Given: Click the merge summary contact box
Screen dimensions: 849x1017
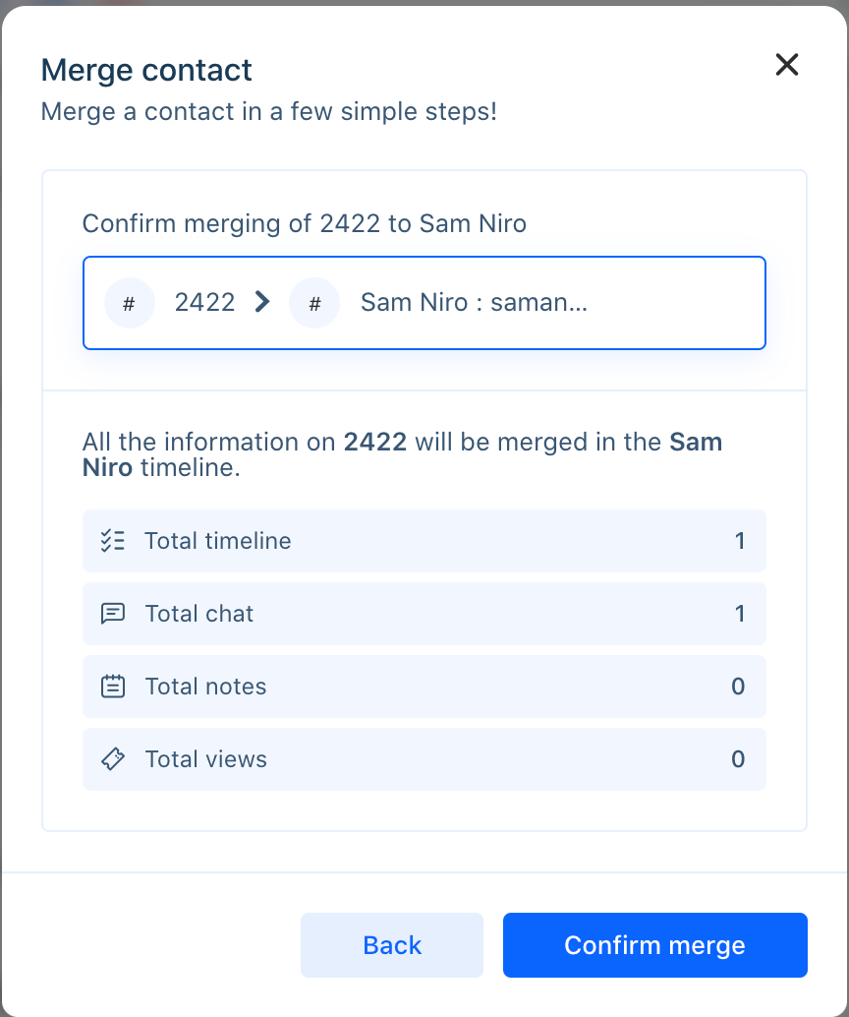Looking at the screenshot, I should [x=424, y=303].
